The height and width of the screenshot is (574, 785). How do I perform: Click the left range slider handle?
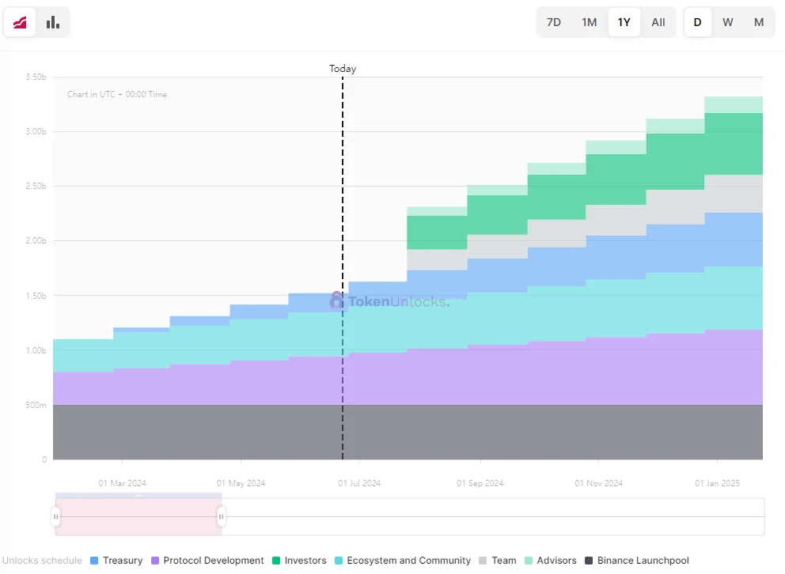click(x=56, y=517)
